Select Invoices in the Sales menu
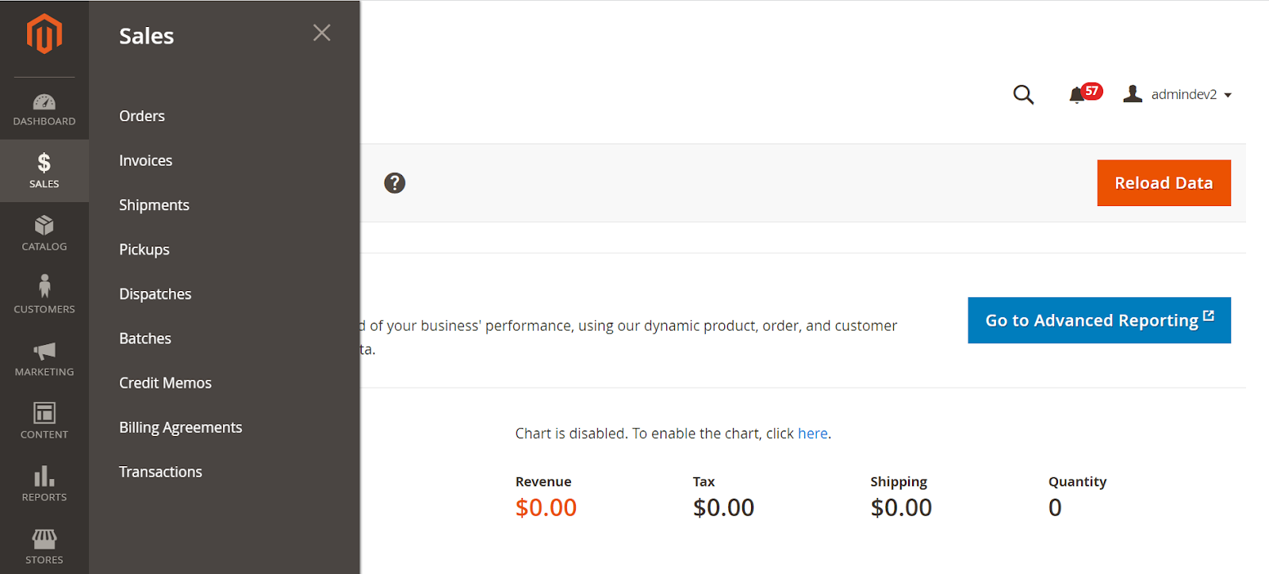The image size is (1269, 574). [x=146, y=160]
